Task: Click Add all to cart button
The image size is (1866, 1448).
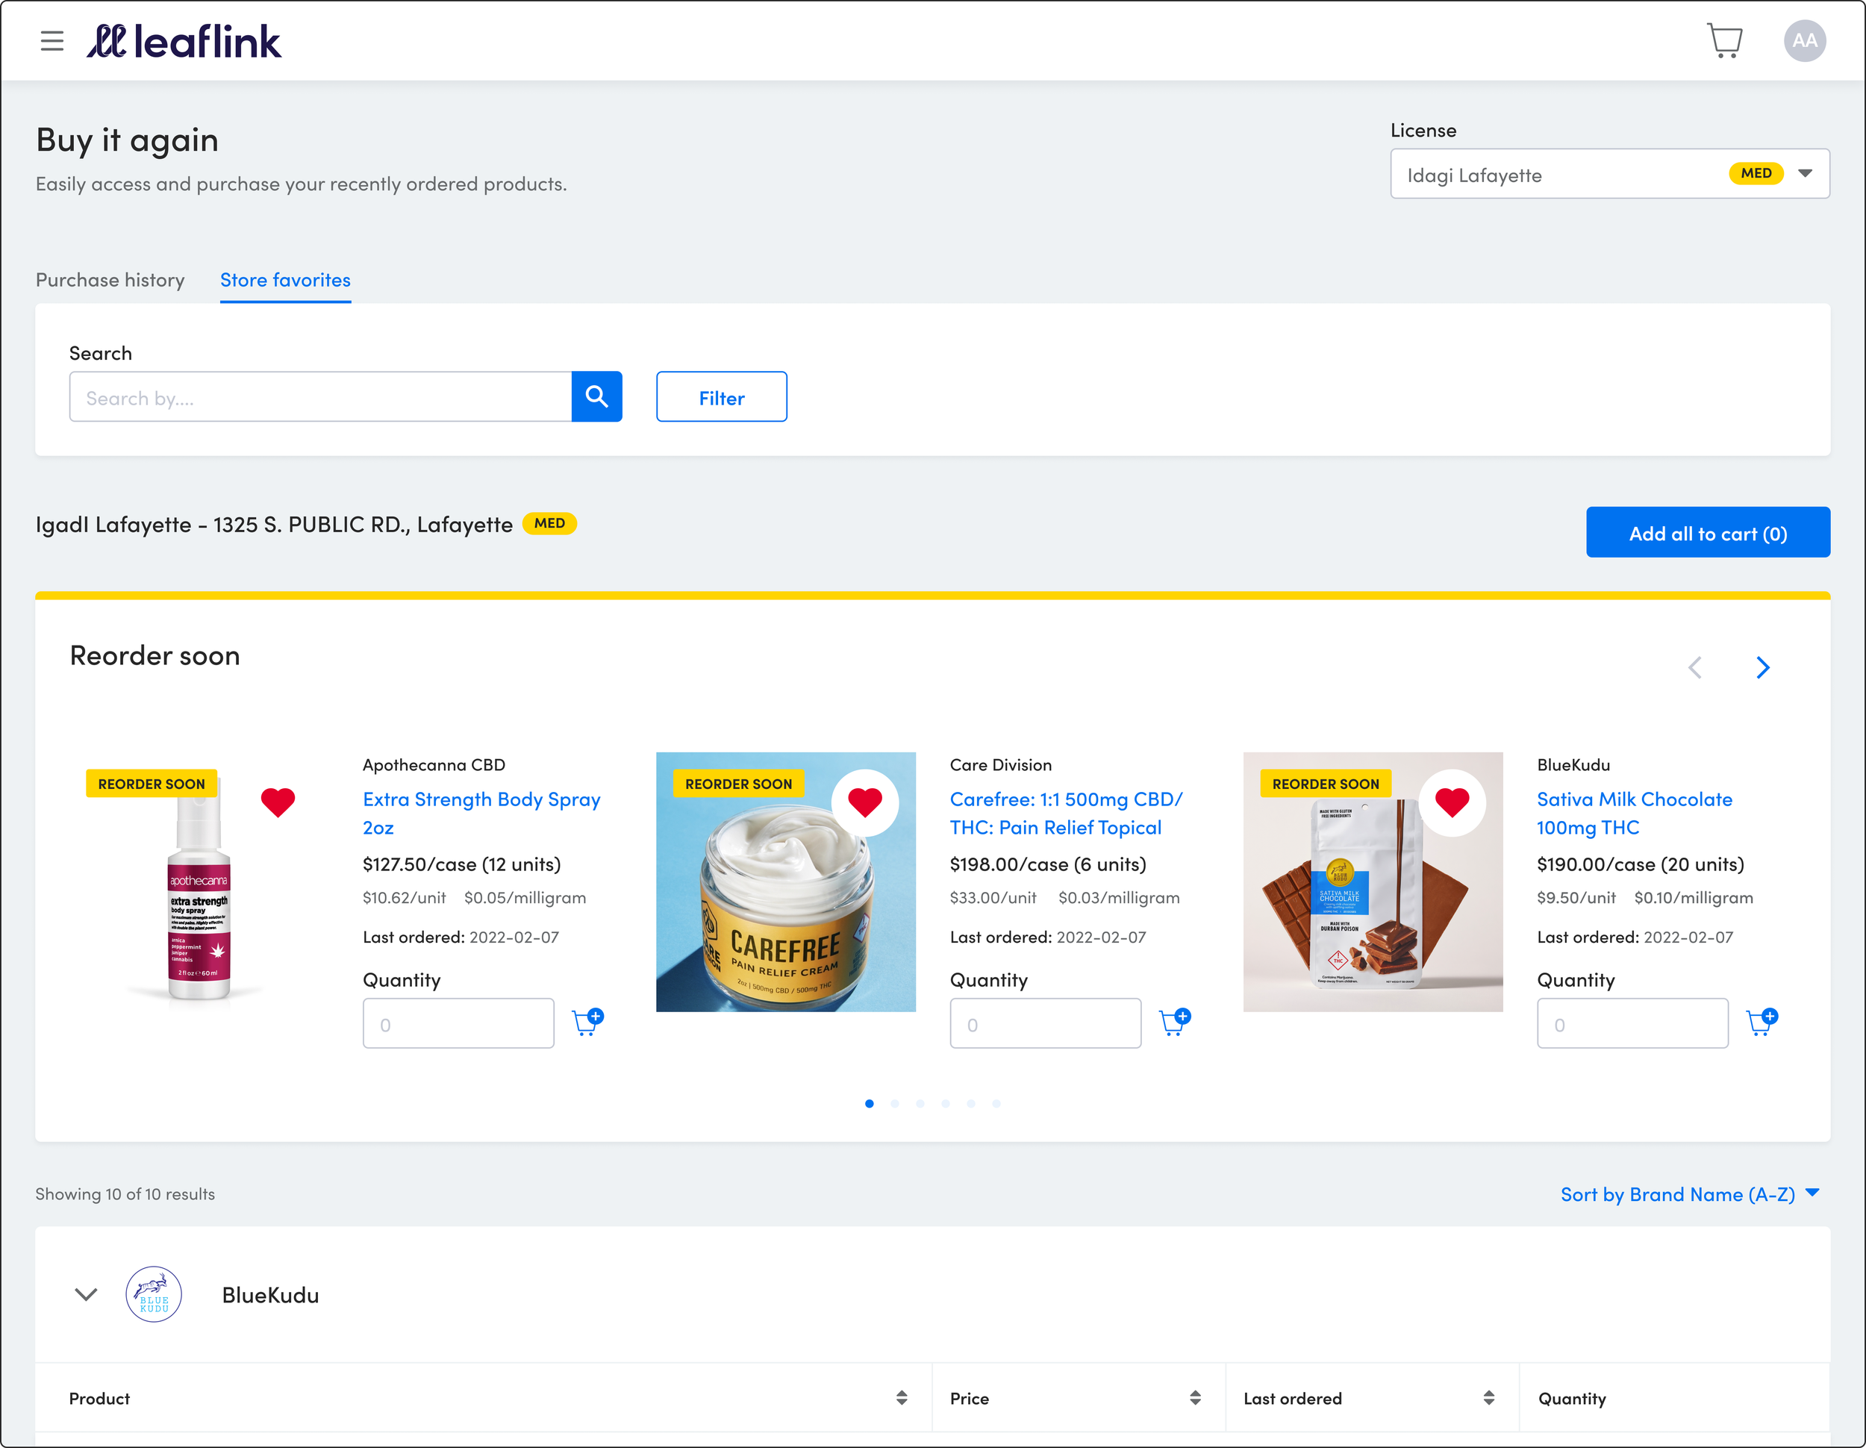Action: pyautogui.click(x=1707, y=533)
